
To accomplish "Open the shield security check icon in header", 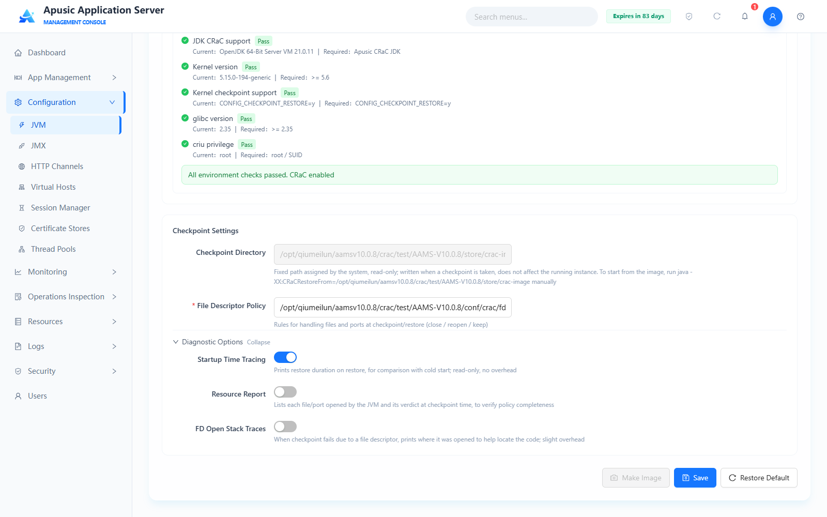I will coord(689,17).
